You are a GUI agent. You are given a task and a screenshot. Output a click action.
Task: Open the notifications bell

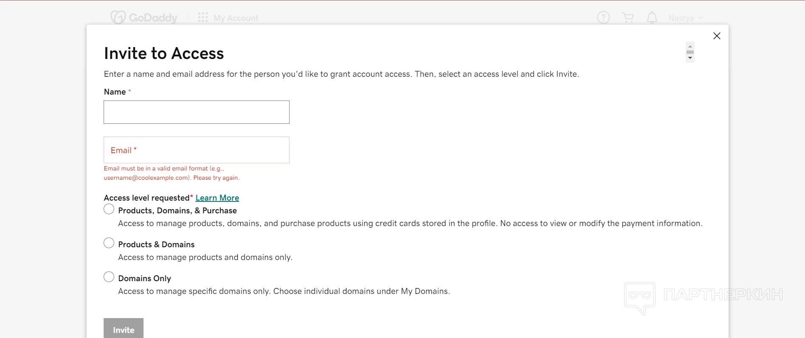[x=652, y=17]
